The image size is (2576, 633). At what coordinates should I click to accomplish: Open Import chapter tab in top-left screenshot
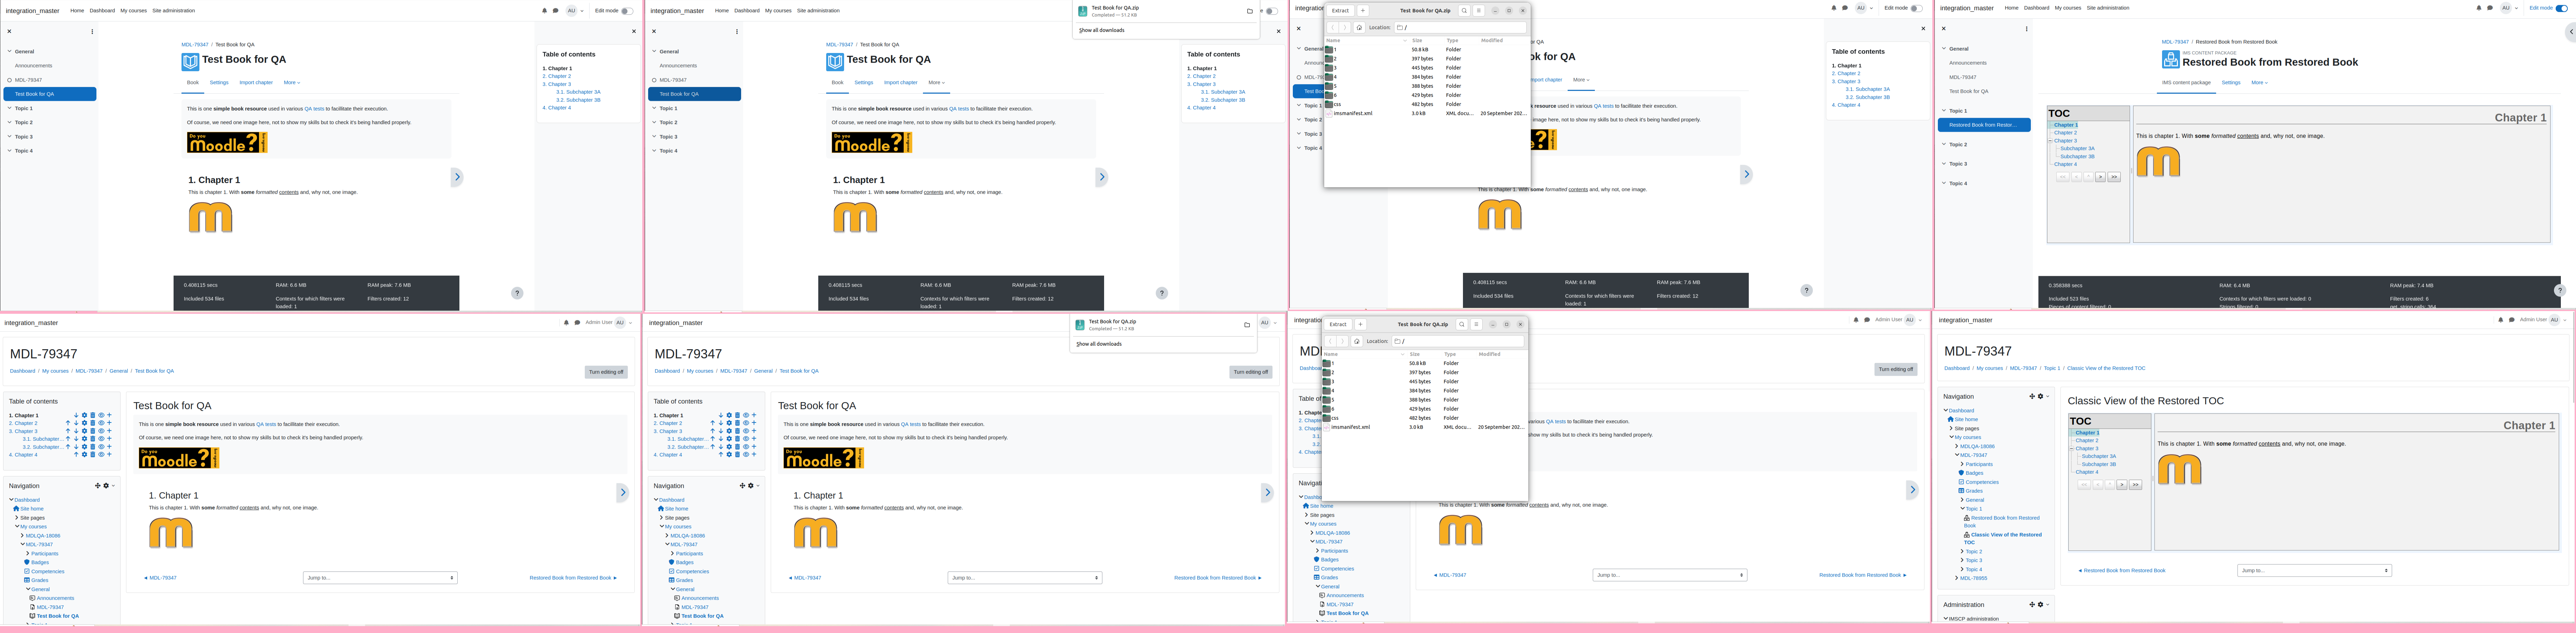(x=256, y=83)
